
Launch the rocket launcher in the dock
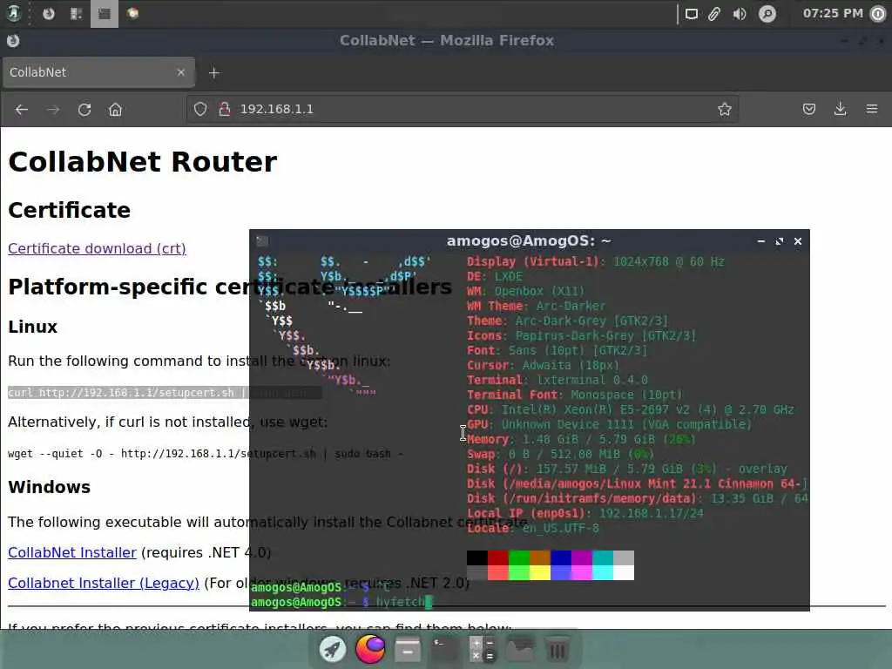(333, 649)
